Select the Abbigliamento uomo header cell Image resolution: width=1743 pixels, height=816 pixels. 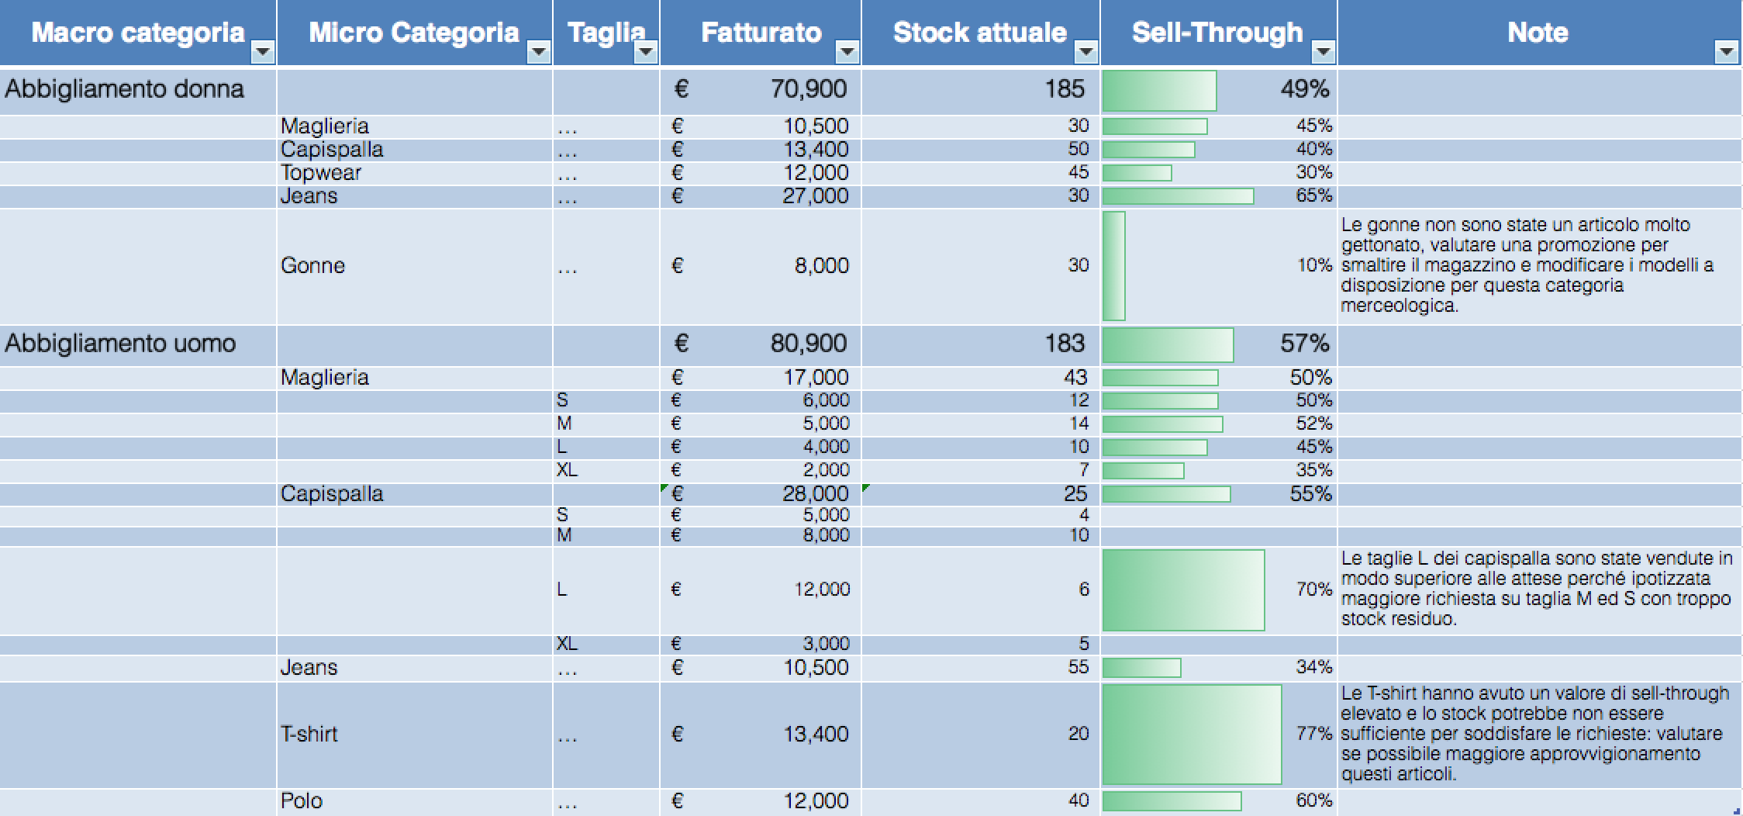(121, 344)
